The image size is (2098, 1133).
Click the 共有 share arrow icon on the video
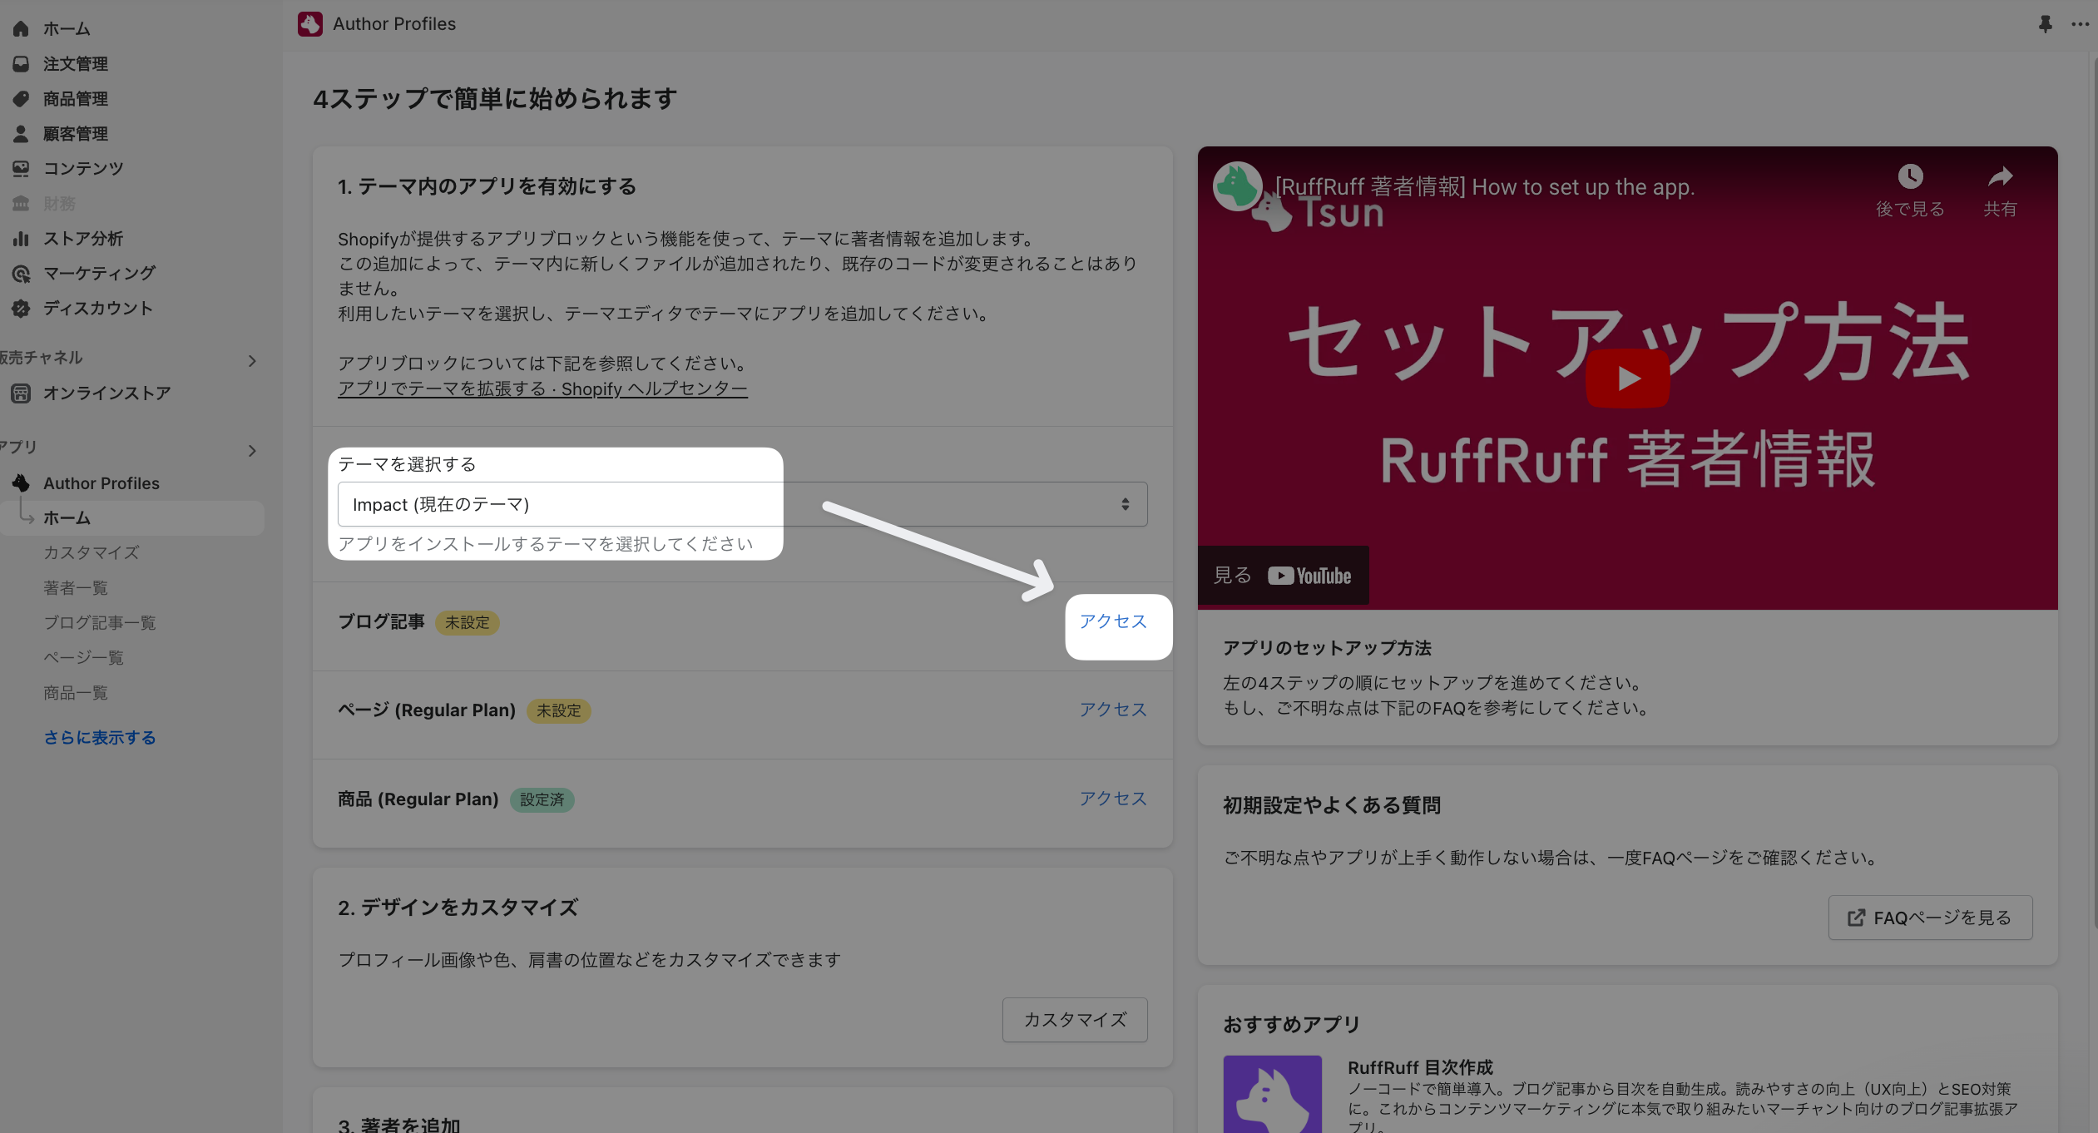coord(2000,176)
